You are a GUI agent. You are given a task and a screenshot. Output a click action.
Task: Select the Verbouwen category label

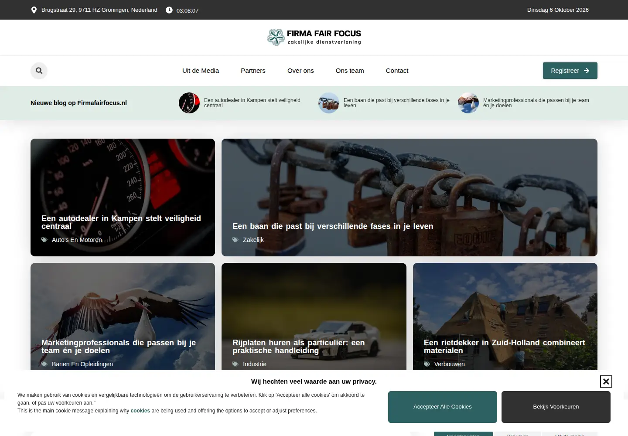tap(450, 364)
